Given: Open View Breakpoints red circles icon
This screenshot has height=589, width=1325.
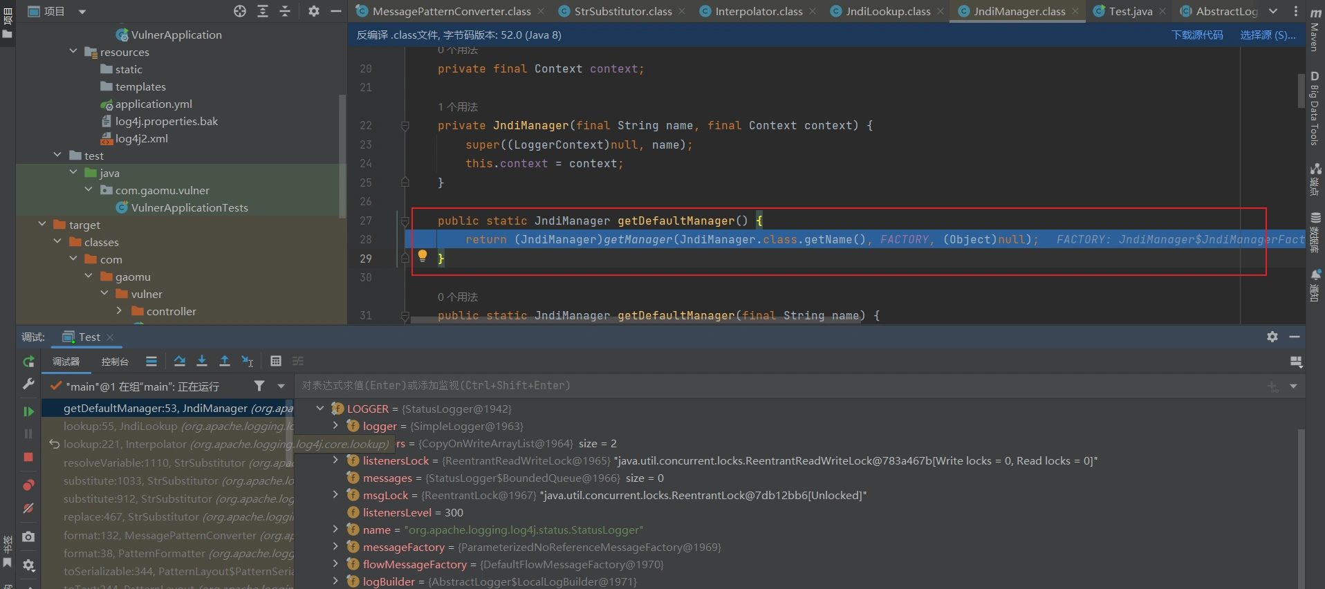Looking at the screenshot, I should pyautogui.click(x=28, y=485).
